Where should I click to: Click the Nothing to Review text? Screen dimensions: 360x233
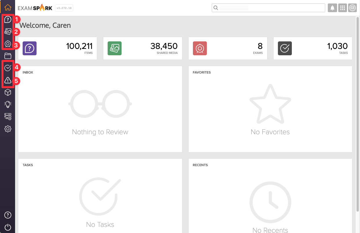point(100,132)
